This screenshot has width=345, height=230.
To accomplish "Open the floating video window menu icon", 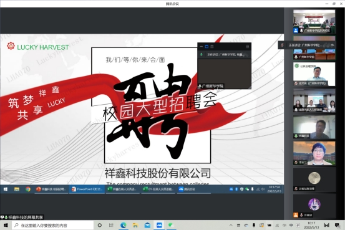I will [247, 46].
